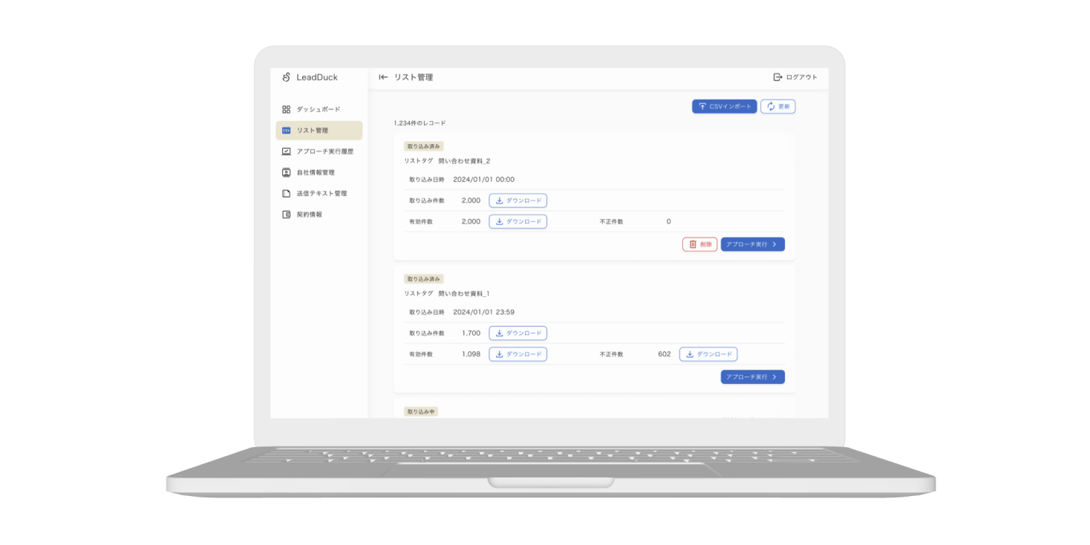Click the 契約情報 wallet icon

[x=287, y=215]
